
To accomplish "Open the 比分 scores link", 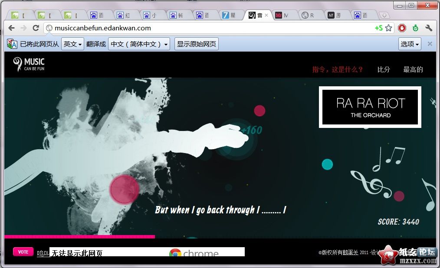I will [x=384, y=69].
